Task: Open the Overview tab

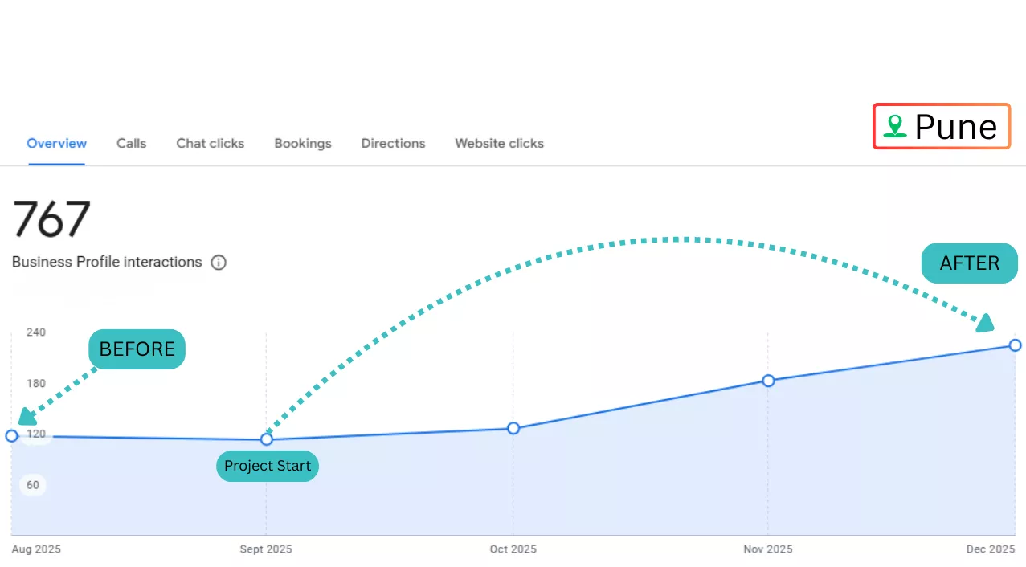Action: click(x=56, y=144)
